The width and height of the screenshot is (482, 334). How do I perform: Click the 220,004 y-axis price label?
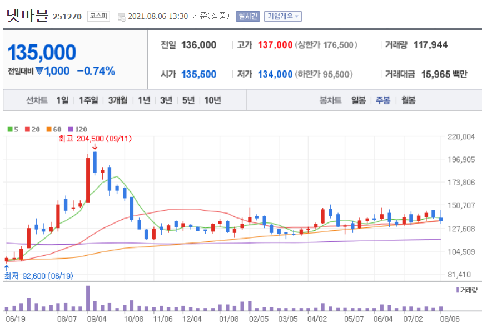point(461,137)
